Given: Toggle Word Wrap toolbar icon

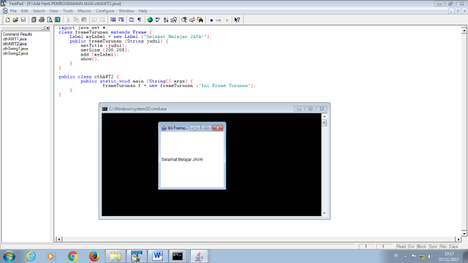Looking at the screenshot, I should 131,20.
